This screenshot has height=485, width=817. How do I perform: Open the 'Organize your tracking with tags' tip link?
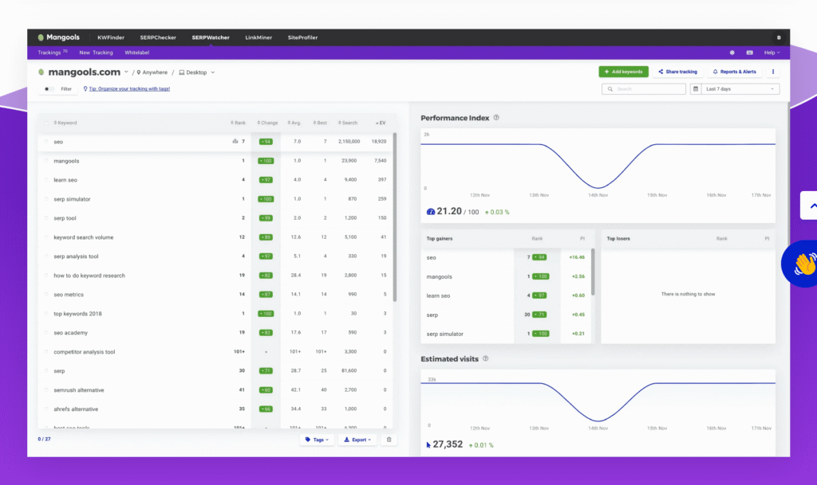(129, 89)
